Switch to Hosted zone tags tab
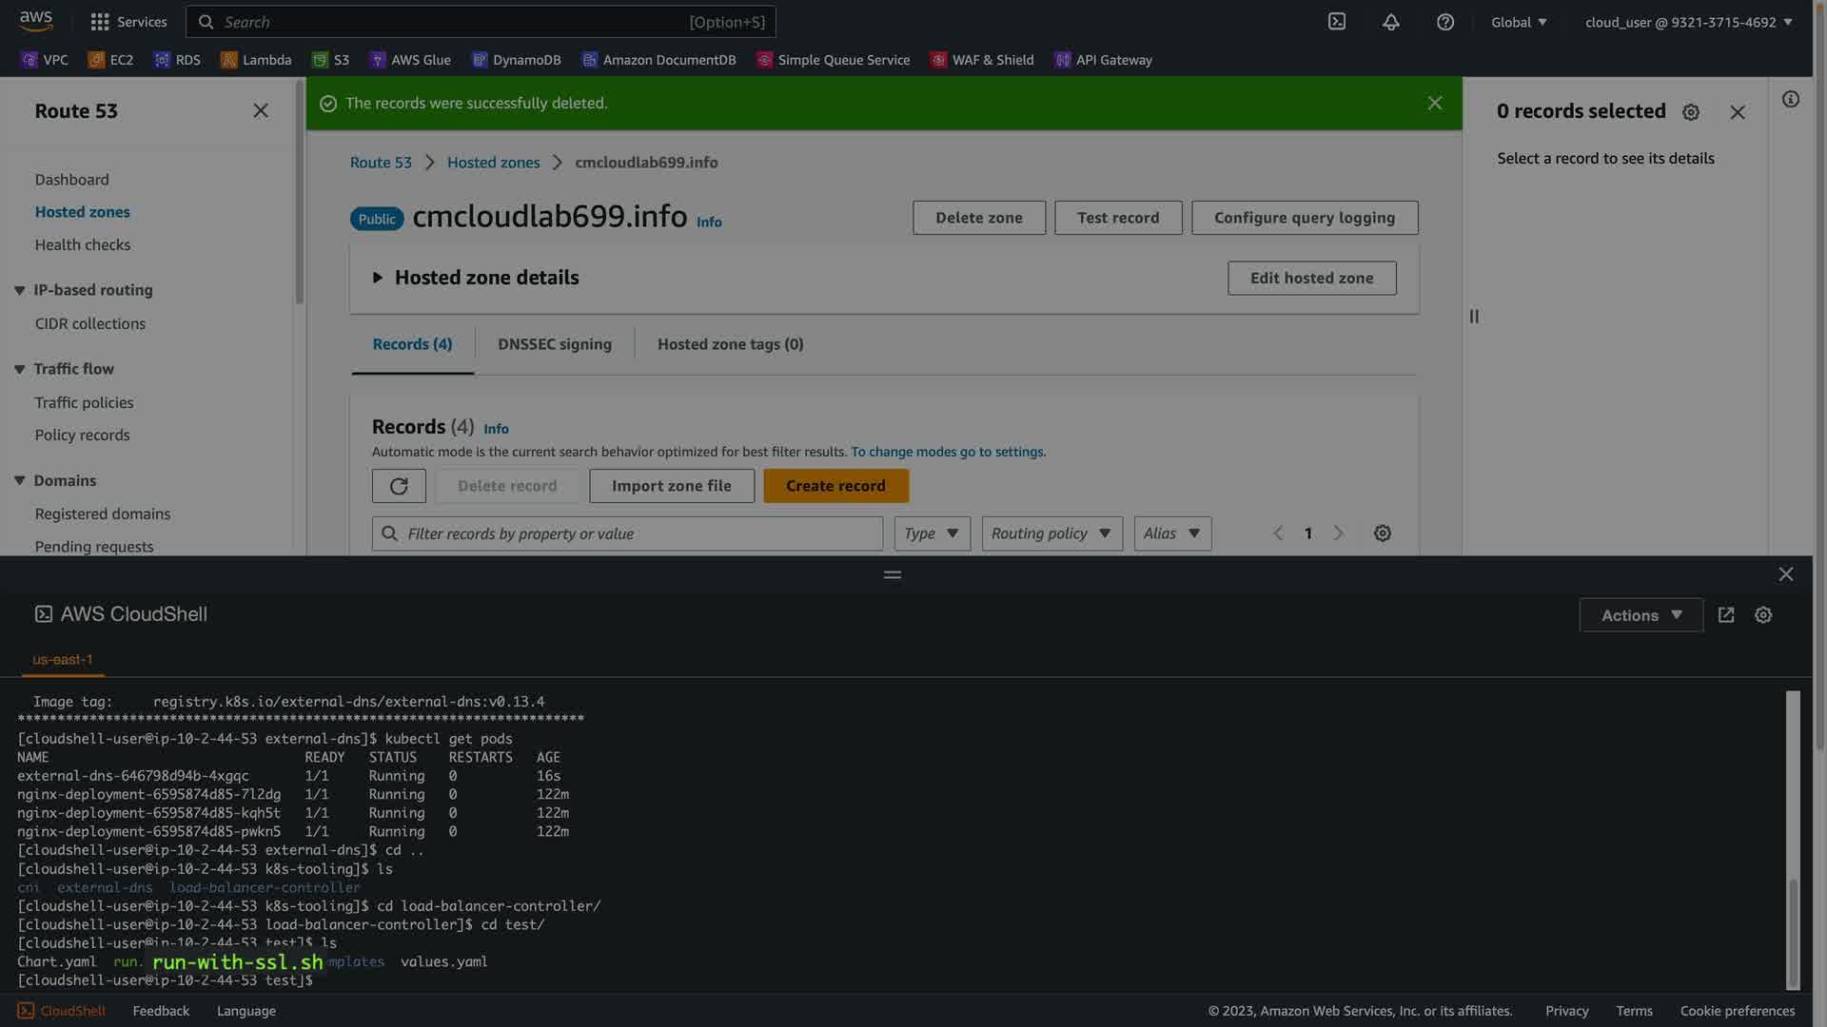This screenshot has height=1027, width=1827. 730,344
